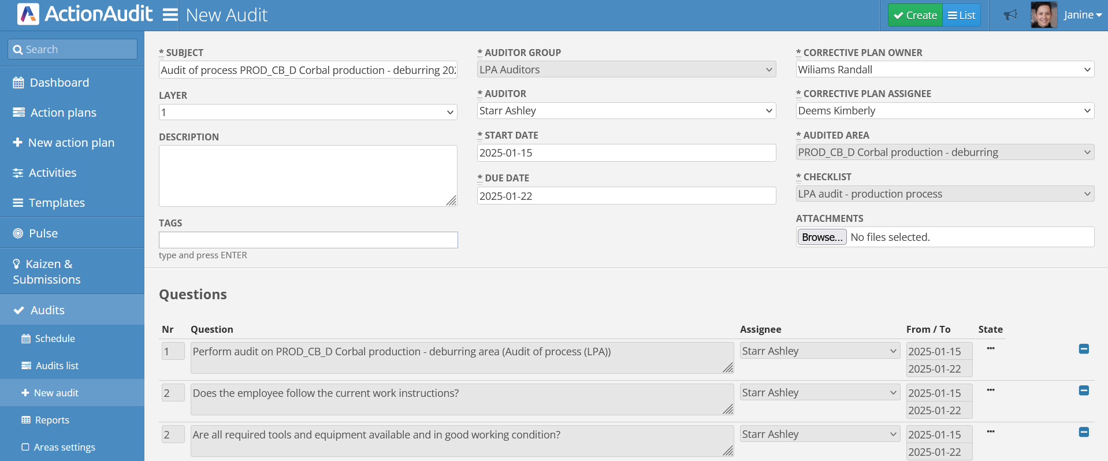Click into the Tags input field
The height and width of the screenshot is (461, 1108).
(308, 240)
